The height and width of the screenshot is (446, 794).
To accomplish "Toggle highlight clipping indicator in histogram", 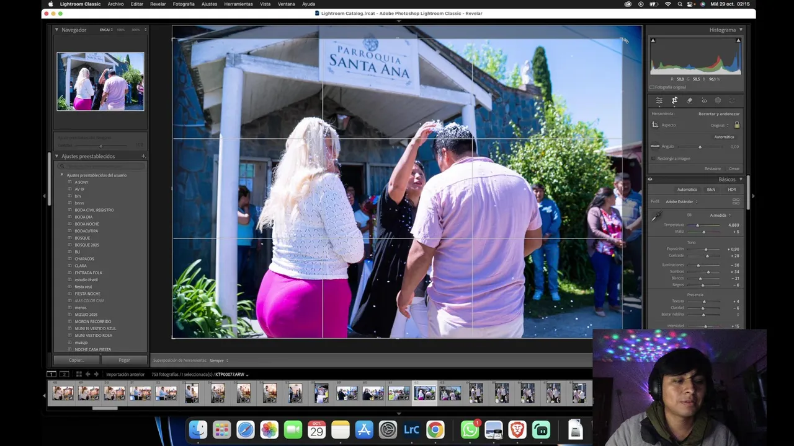I will 738,41.
